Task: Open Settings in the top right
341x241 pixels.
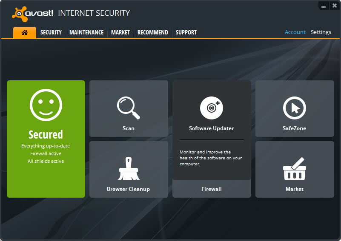Action: coord(321,32)
